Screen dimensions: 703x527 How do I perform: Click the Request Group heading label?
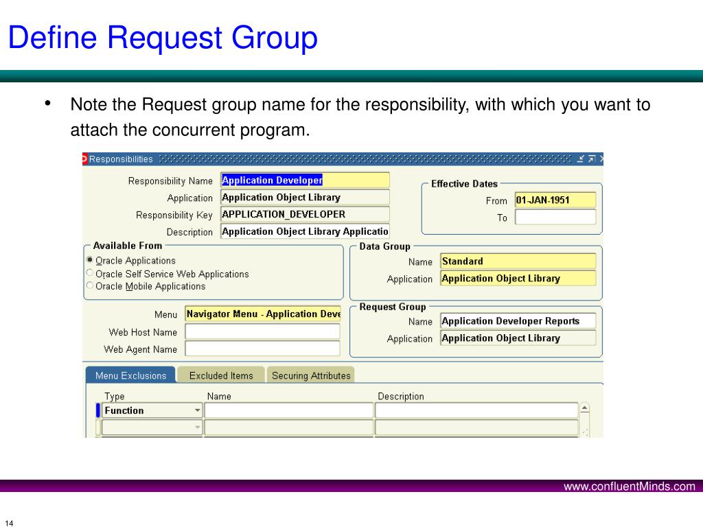coord(393,307)
